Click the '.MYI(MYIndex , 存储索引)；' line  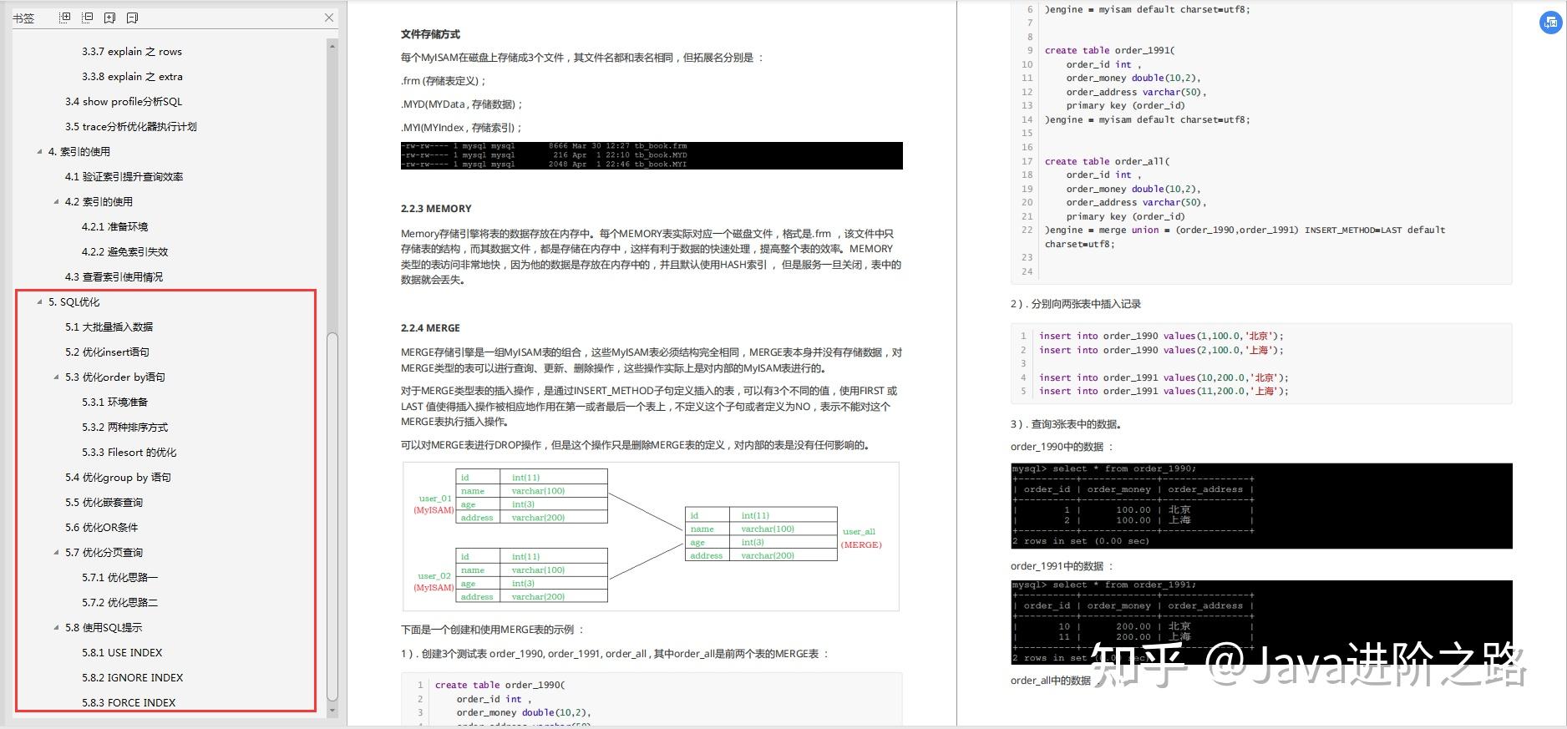[x=461, y=128]
